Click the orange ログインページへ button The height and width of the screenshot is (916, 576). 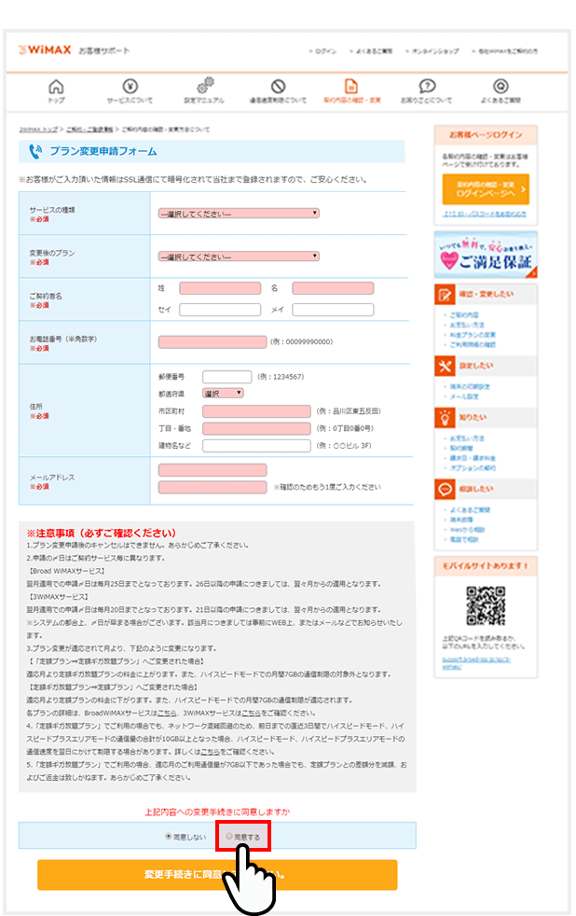[485, 189]
